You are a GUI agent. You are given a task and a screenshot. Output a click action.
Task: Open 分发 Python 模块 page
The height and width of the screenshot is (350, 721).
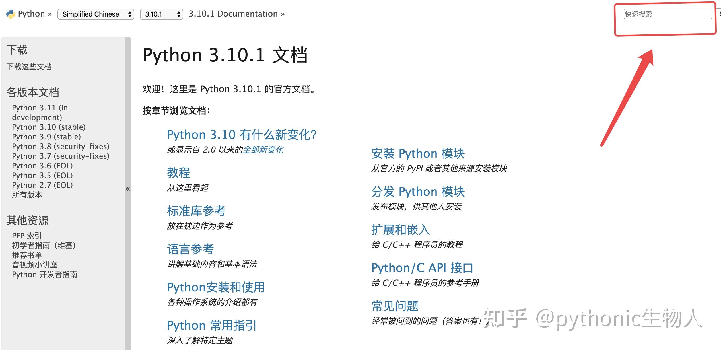click(418, 192)
